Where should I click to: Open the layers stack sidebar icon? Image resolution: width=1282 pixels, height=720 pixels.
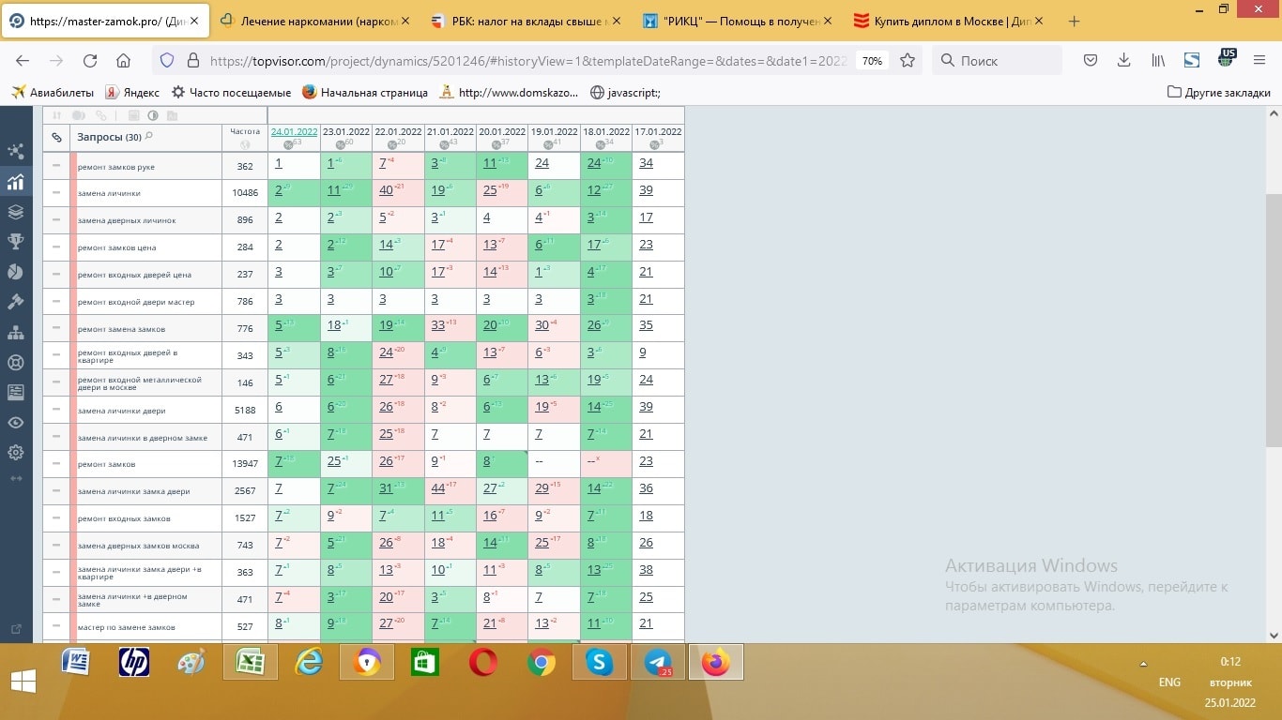coord(15,212)
